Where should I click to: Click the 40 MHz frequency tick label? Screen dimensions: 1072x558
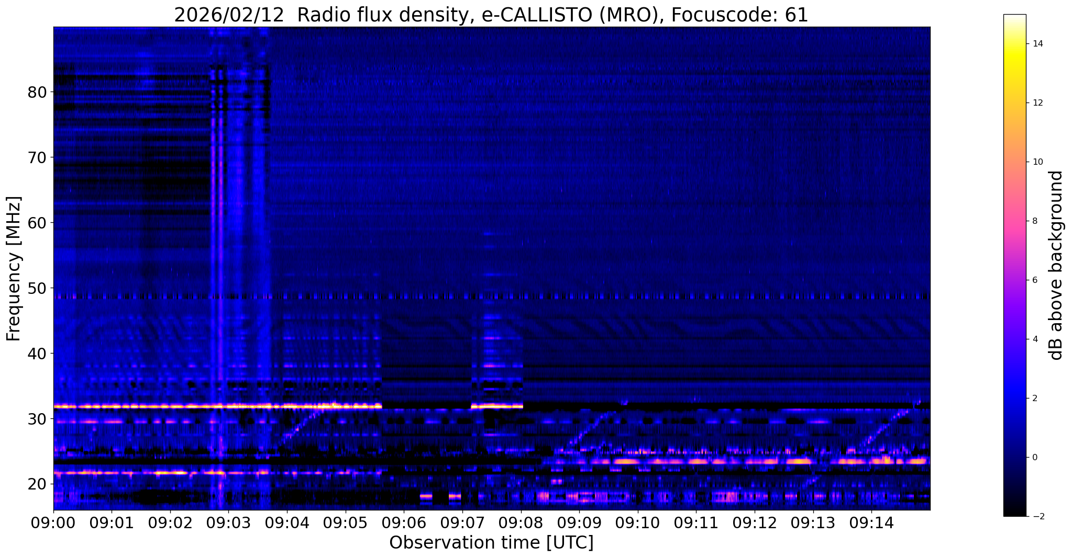coord(37,354)
